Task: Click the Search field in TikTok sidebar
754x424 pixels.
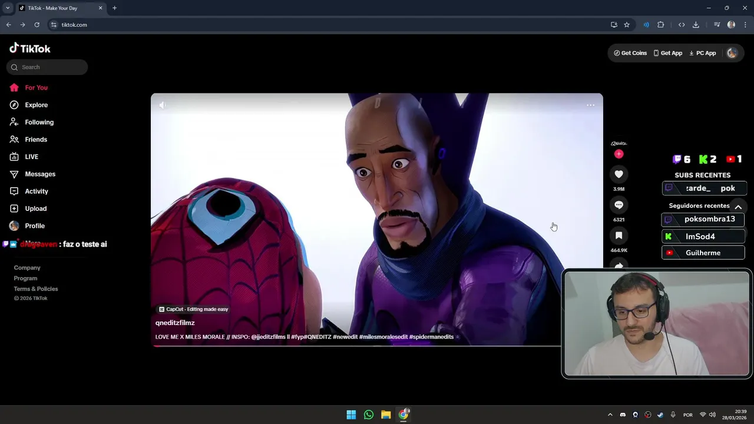Action: tap(47, 67)
